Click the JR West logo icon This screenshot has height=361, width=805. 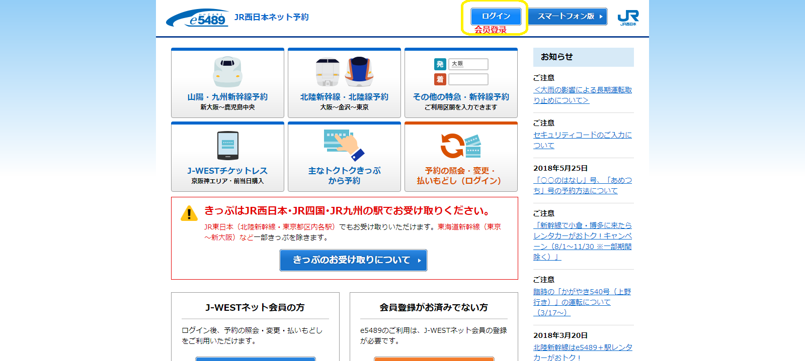[x=627, y=18]
